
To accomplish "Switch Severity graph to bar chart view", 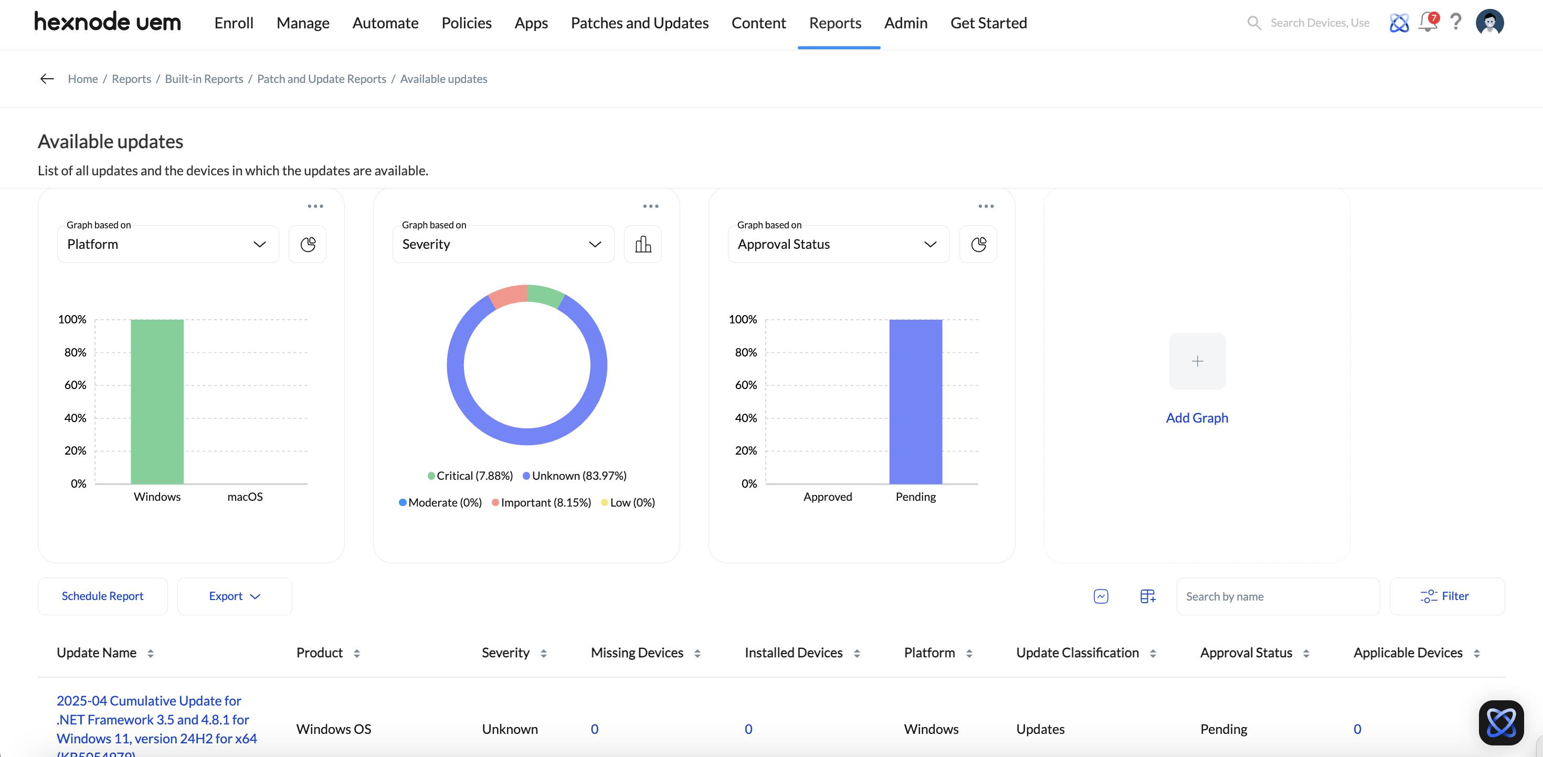I will click(x=643, y=244).
